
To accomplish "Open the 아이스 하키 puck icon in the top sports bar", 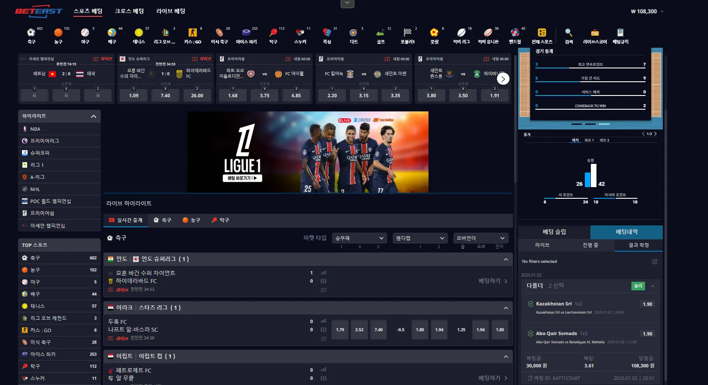I will pyautogui.click(x=246, y=33).
